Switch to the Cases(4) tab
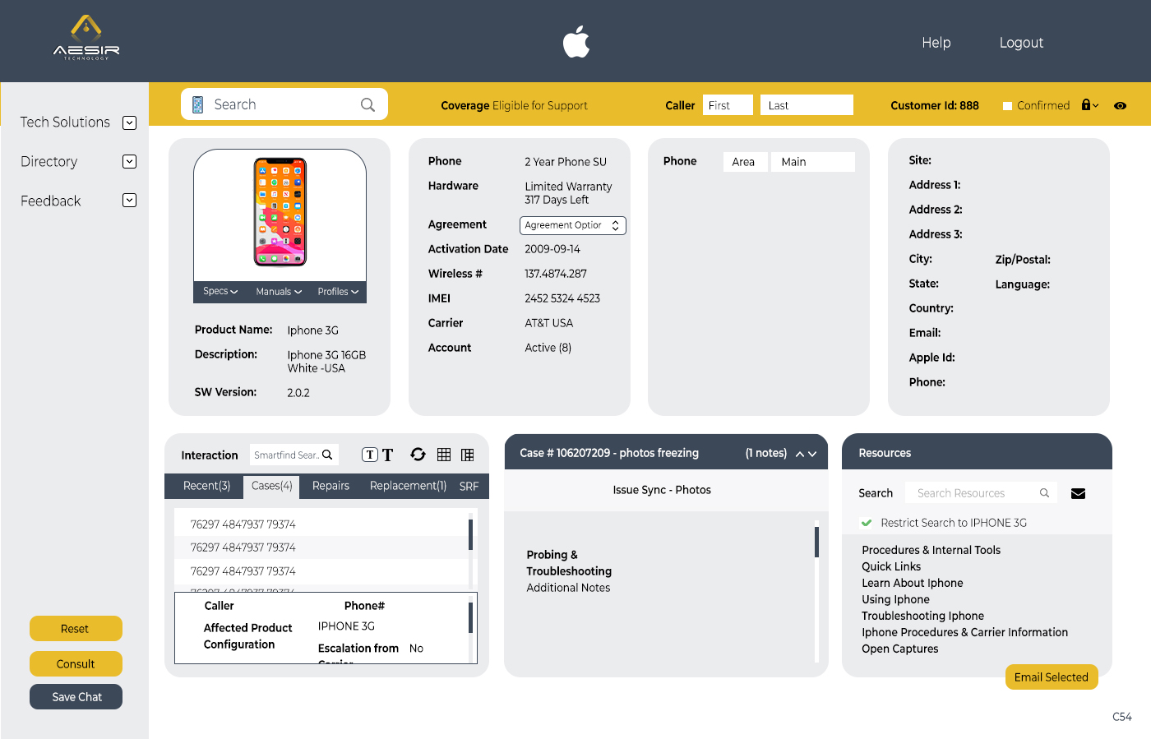 (272, 486)
